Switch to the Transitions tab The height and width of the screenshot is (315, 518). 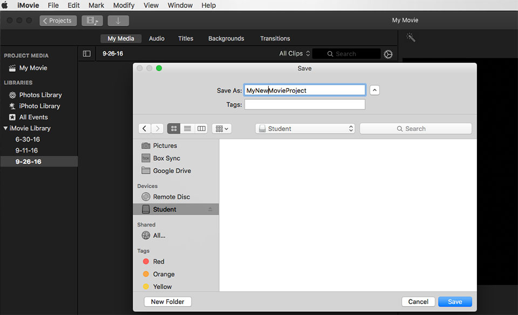(275, 39)
